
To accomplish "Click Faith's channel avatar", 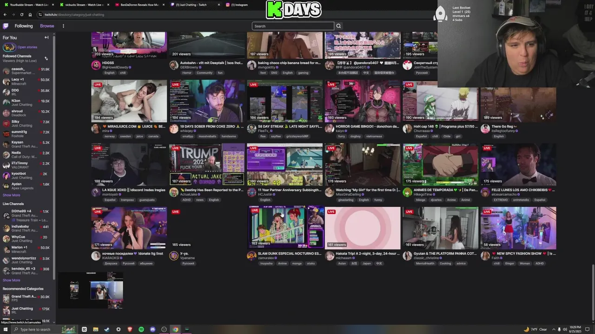I will 485,256.
